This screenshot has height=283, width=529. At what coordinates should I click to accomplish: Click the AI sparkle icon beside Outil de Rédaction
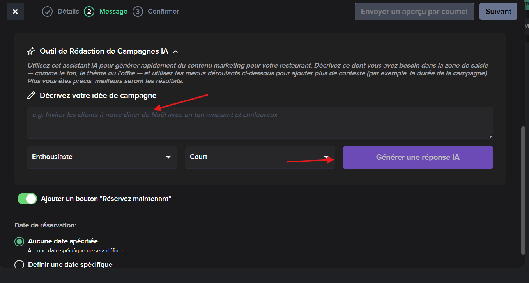tap(31, 51)
